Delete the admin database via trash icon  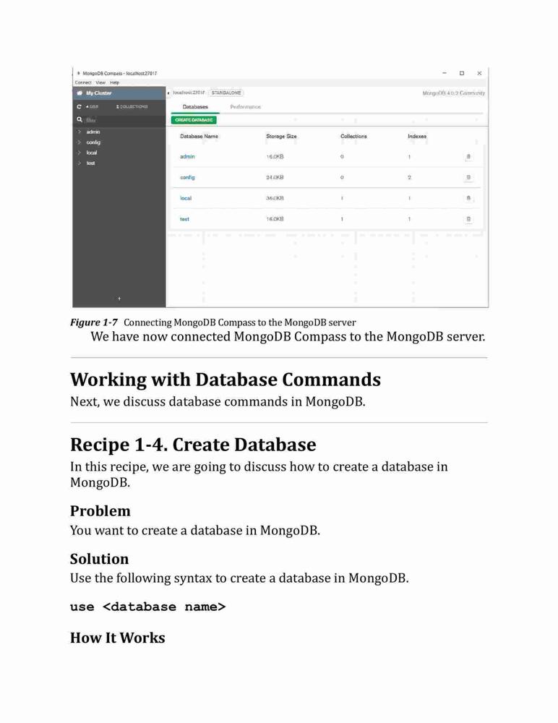pyautogui.click(x=468, y=157)
